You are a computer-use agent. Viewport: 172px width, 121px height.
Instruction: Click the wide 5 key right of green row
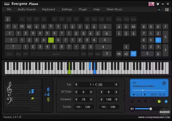pyautogui.click(x=105, y=40)
